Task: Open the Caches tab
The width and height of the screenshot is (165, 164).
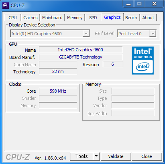Action: 31,18
